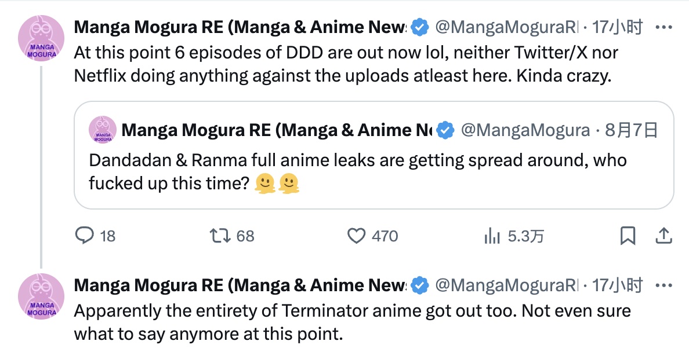Open the 17小时 timestamp on first tweet
The width and height of the screenshot is (689, 352).
(618, 27)
